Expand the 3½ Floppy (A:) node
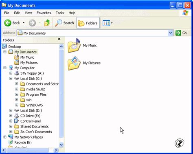The width and height of the screenshot is (193, 154). (11, 73)
